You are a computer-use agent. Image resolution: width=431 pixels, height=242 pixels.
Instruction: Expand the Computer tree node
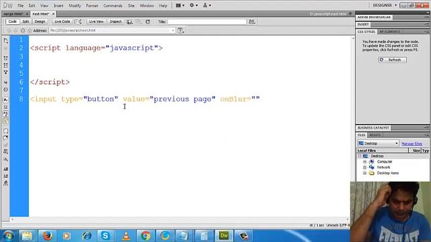[x=365, y=162]
